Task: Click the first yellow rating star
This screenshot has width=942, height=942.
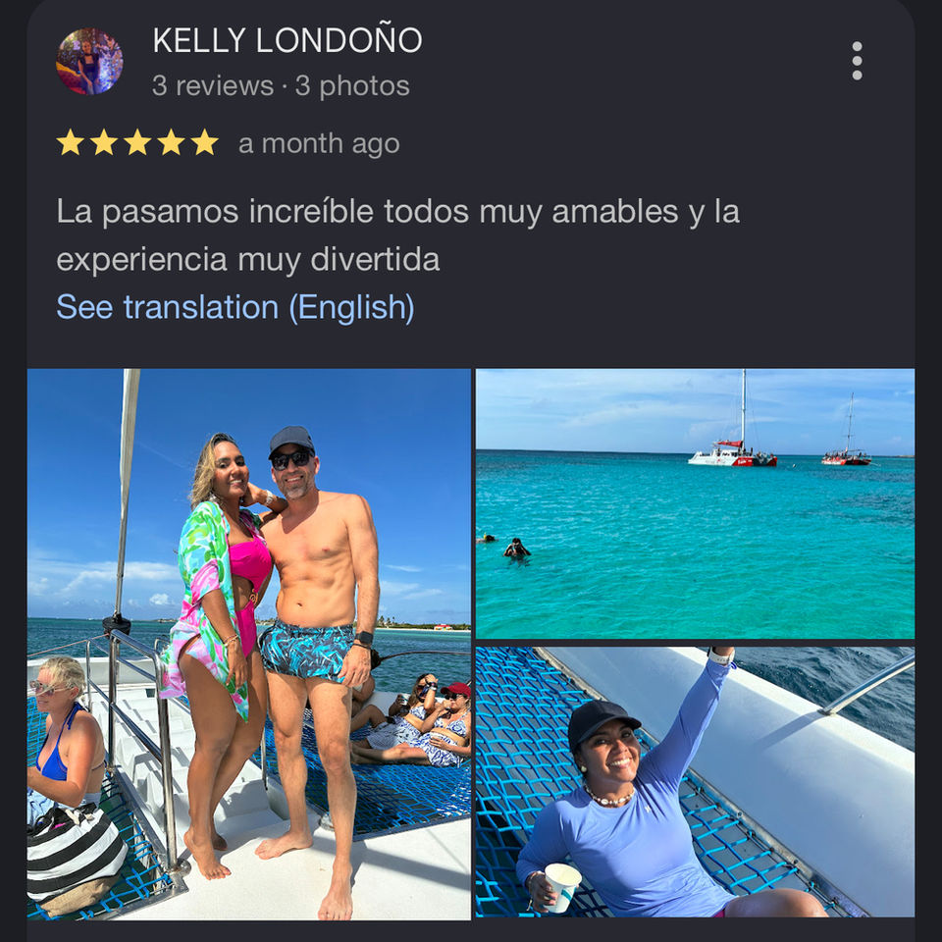Action: pos(71,142)
